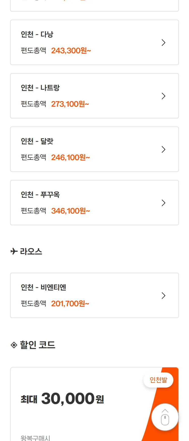
Task: Open the chevron arrow on 인천 - 다낭 card
Action: [x=163, y=43]
